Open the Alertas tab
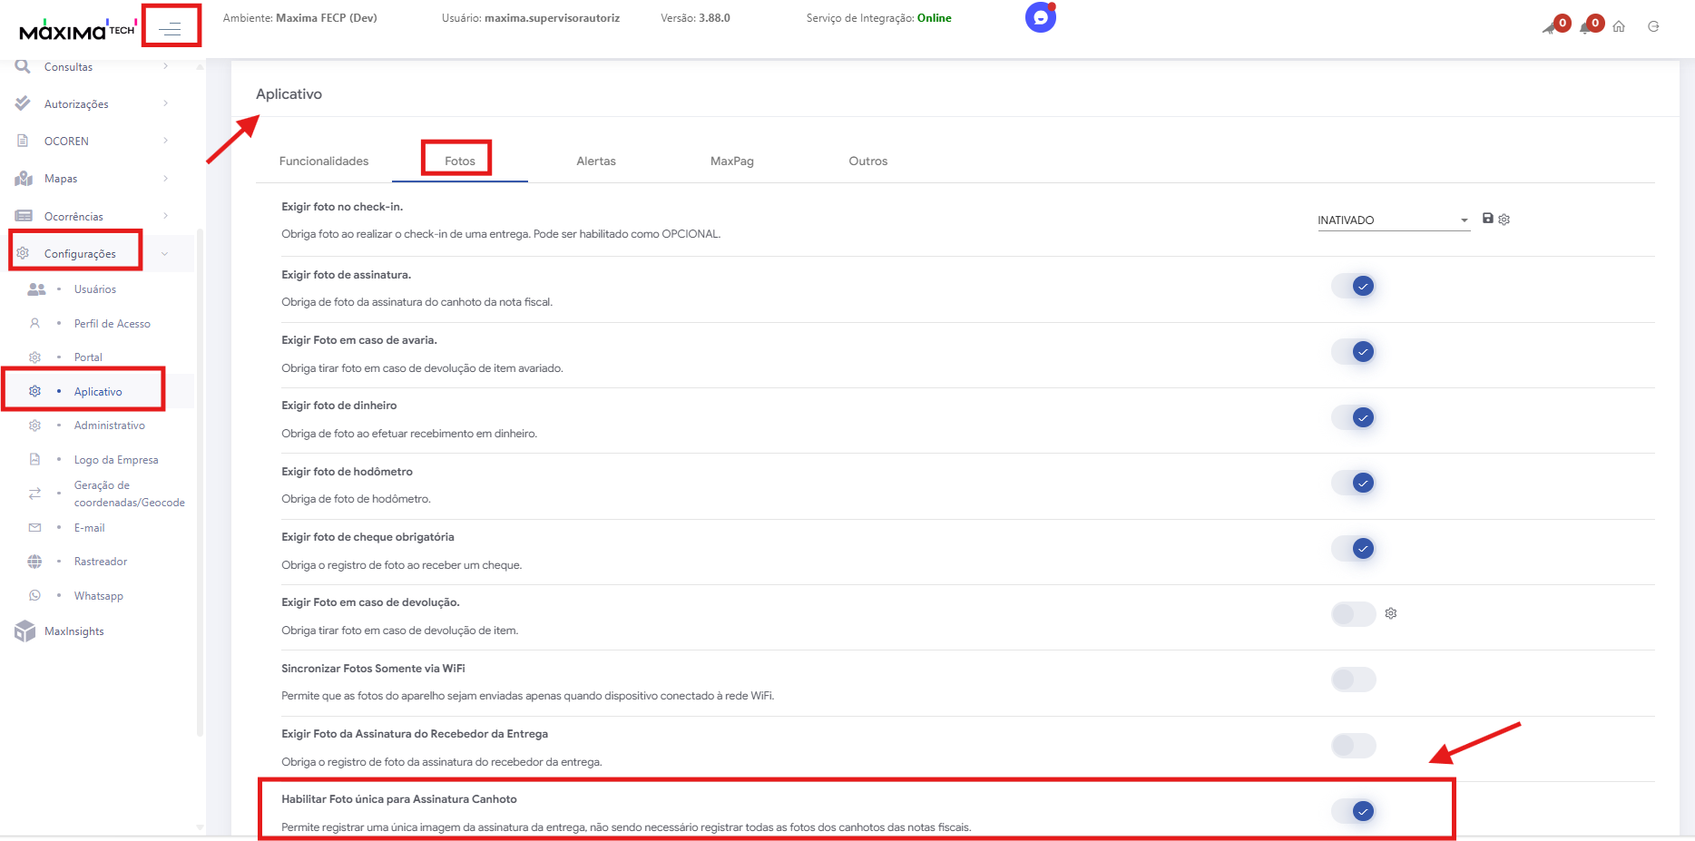The height and width of the screenshot is (841, 1695). point(596,161)
